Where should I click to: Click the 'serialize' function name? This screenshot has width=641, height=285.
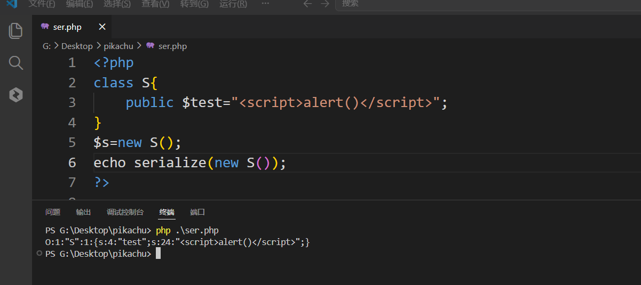[170, 162]
